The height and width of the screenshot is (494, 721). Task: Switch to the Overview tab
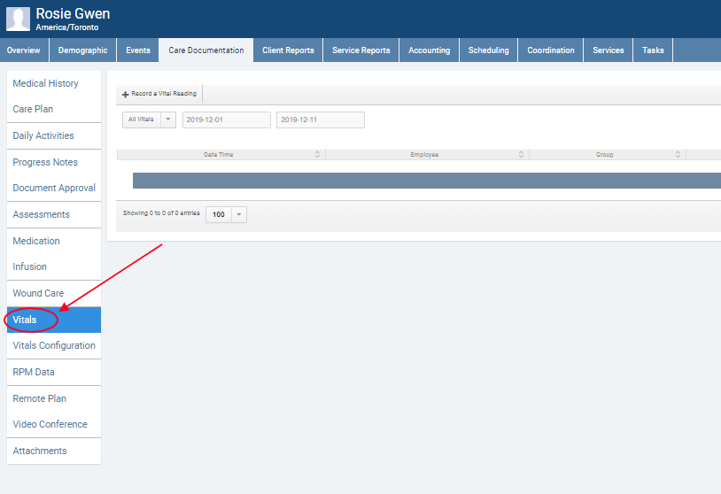tap(24, 50)
